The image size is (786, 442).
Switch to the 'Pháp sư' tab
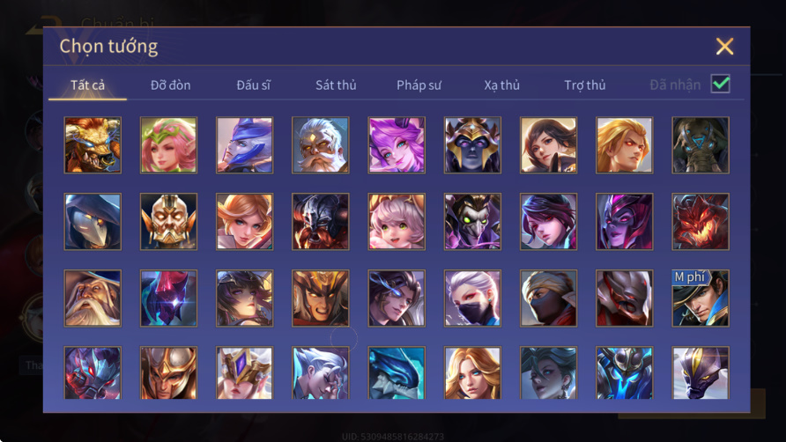click(419, 85)
